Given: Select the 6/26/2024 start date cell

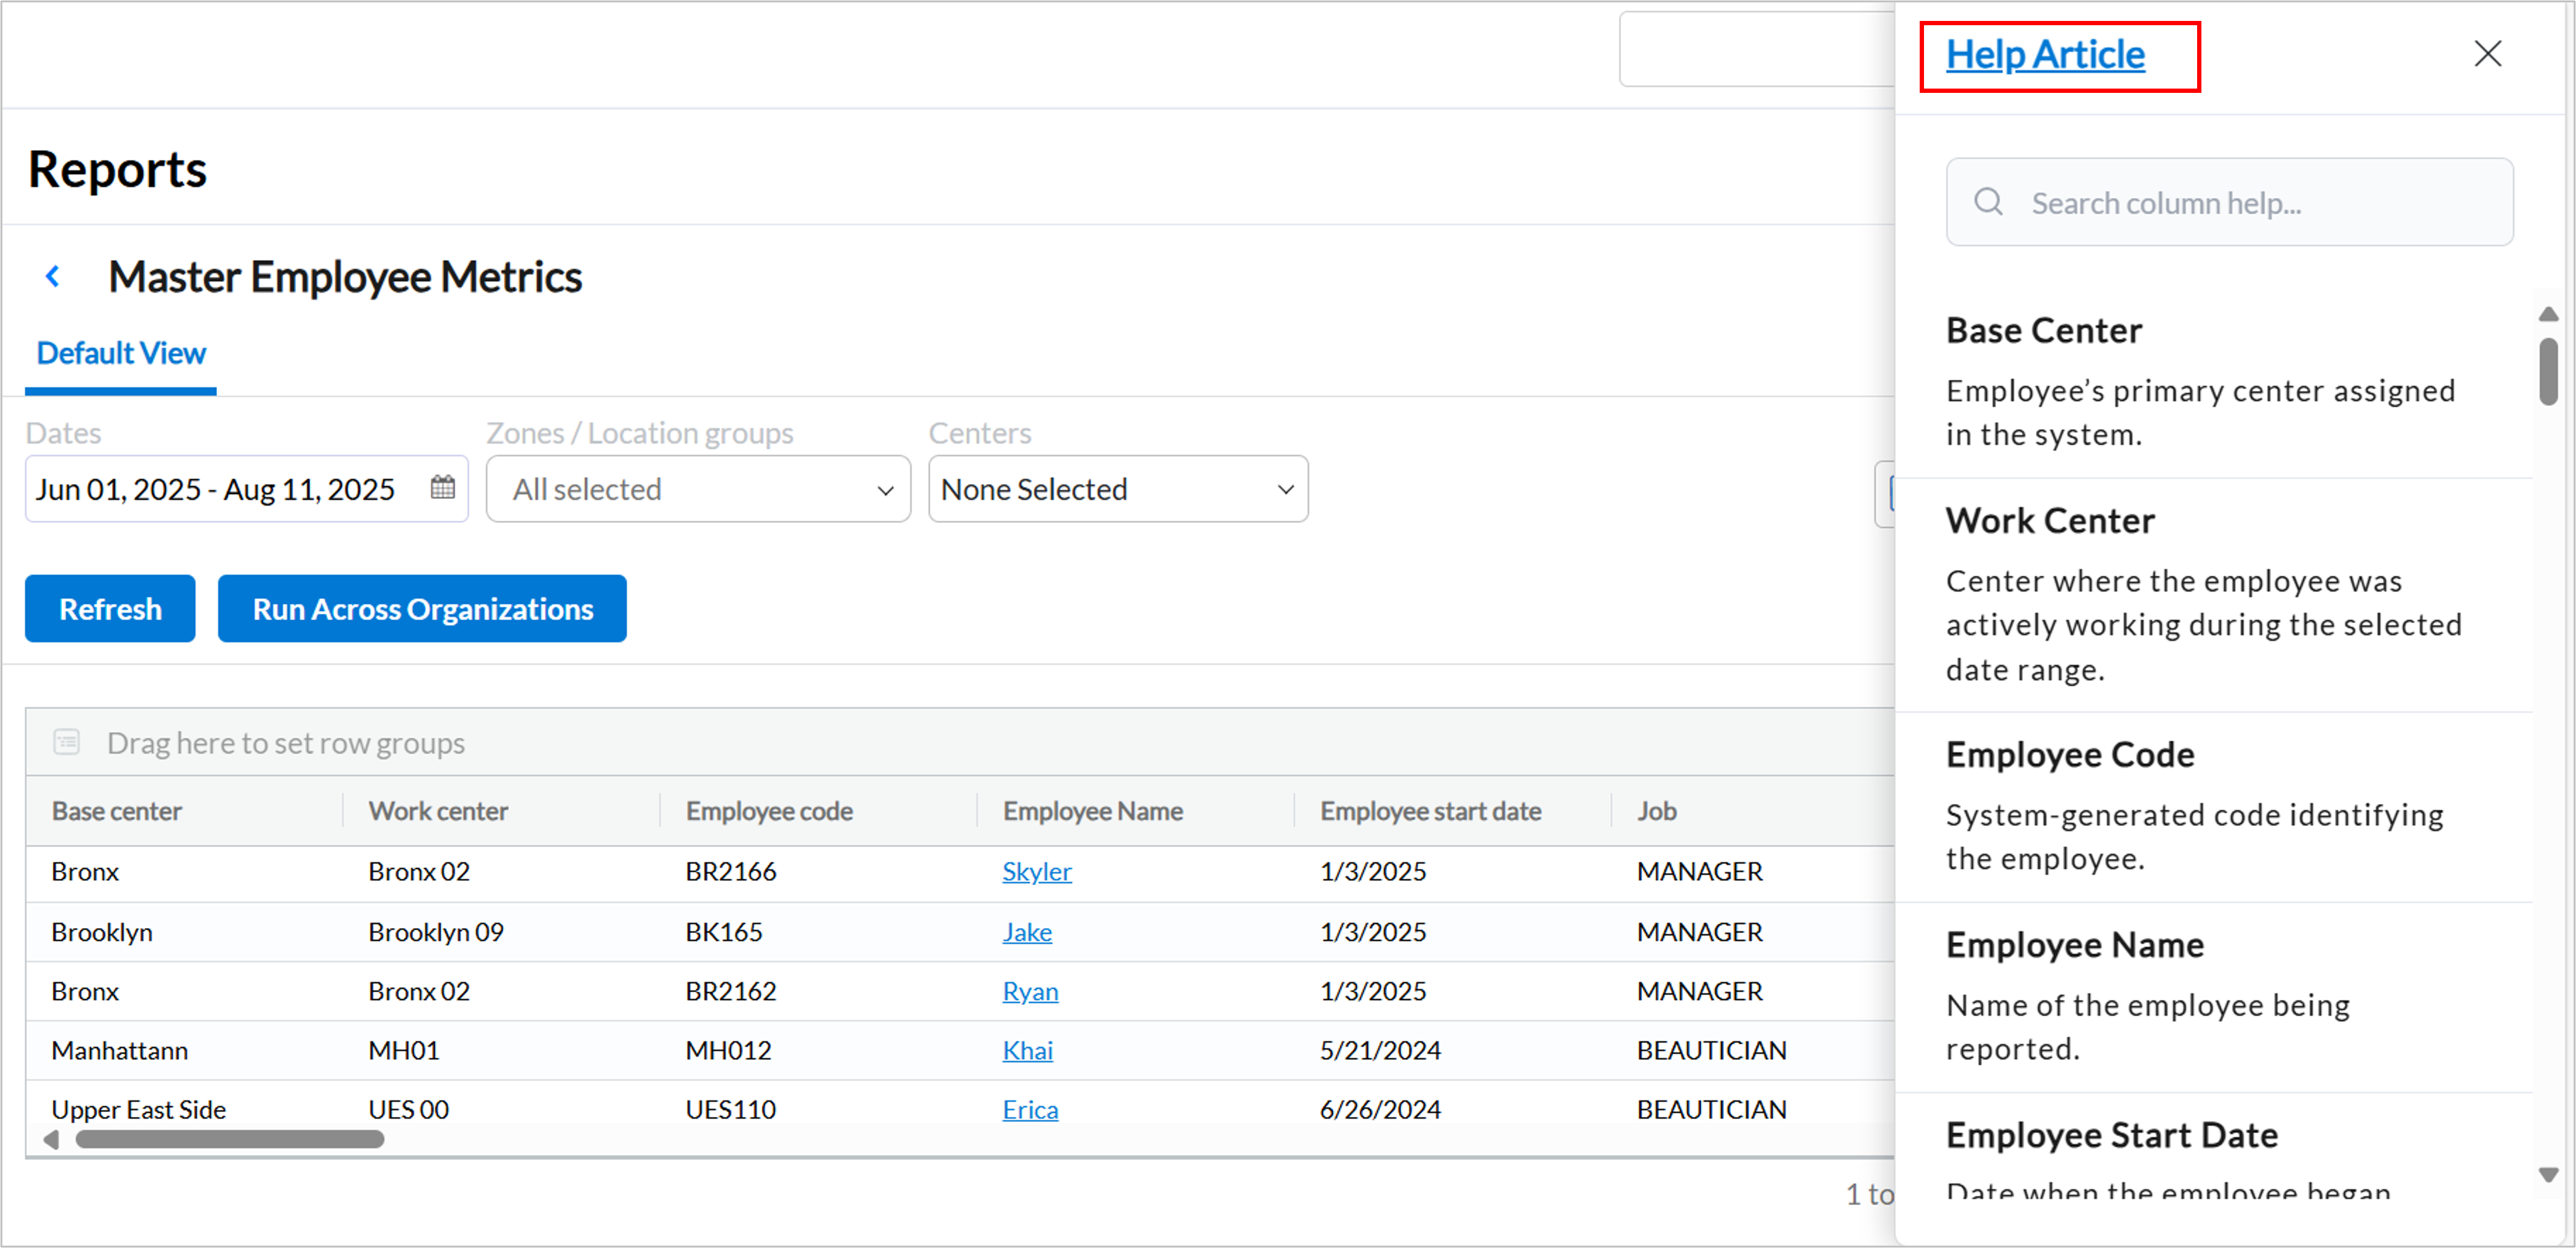Looking at the screenshot, I should (x=1380, y=1109).
